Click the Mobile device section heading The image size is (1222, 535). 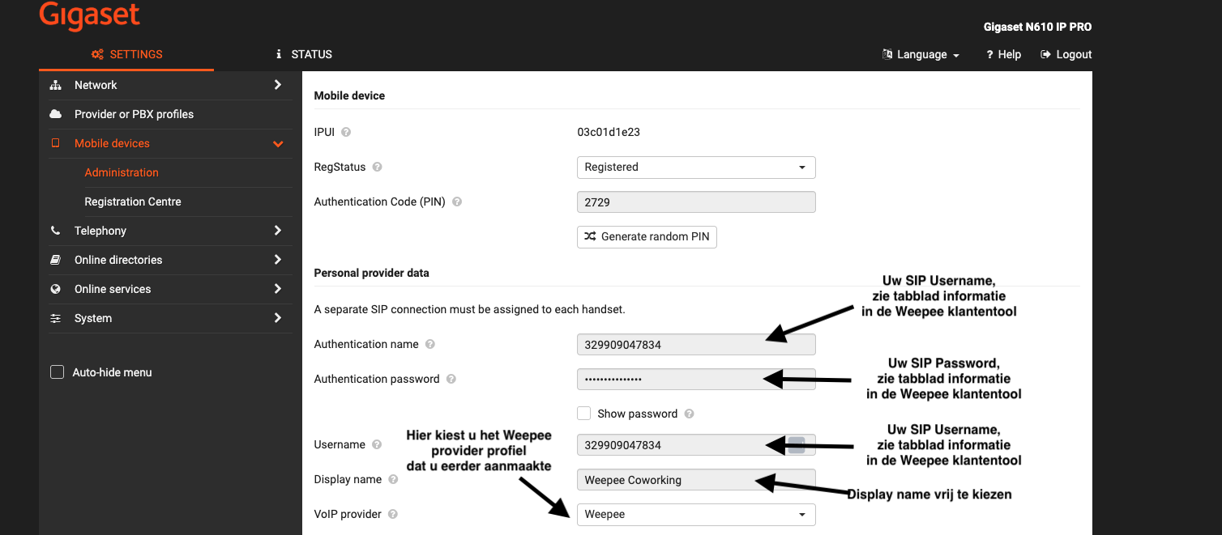pos(349,96)
